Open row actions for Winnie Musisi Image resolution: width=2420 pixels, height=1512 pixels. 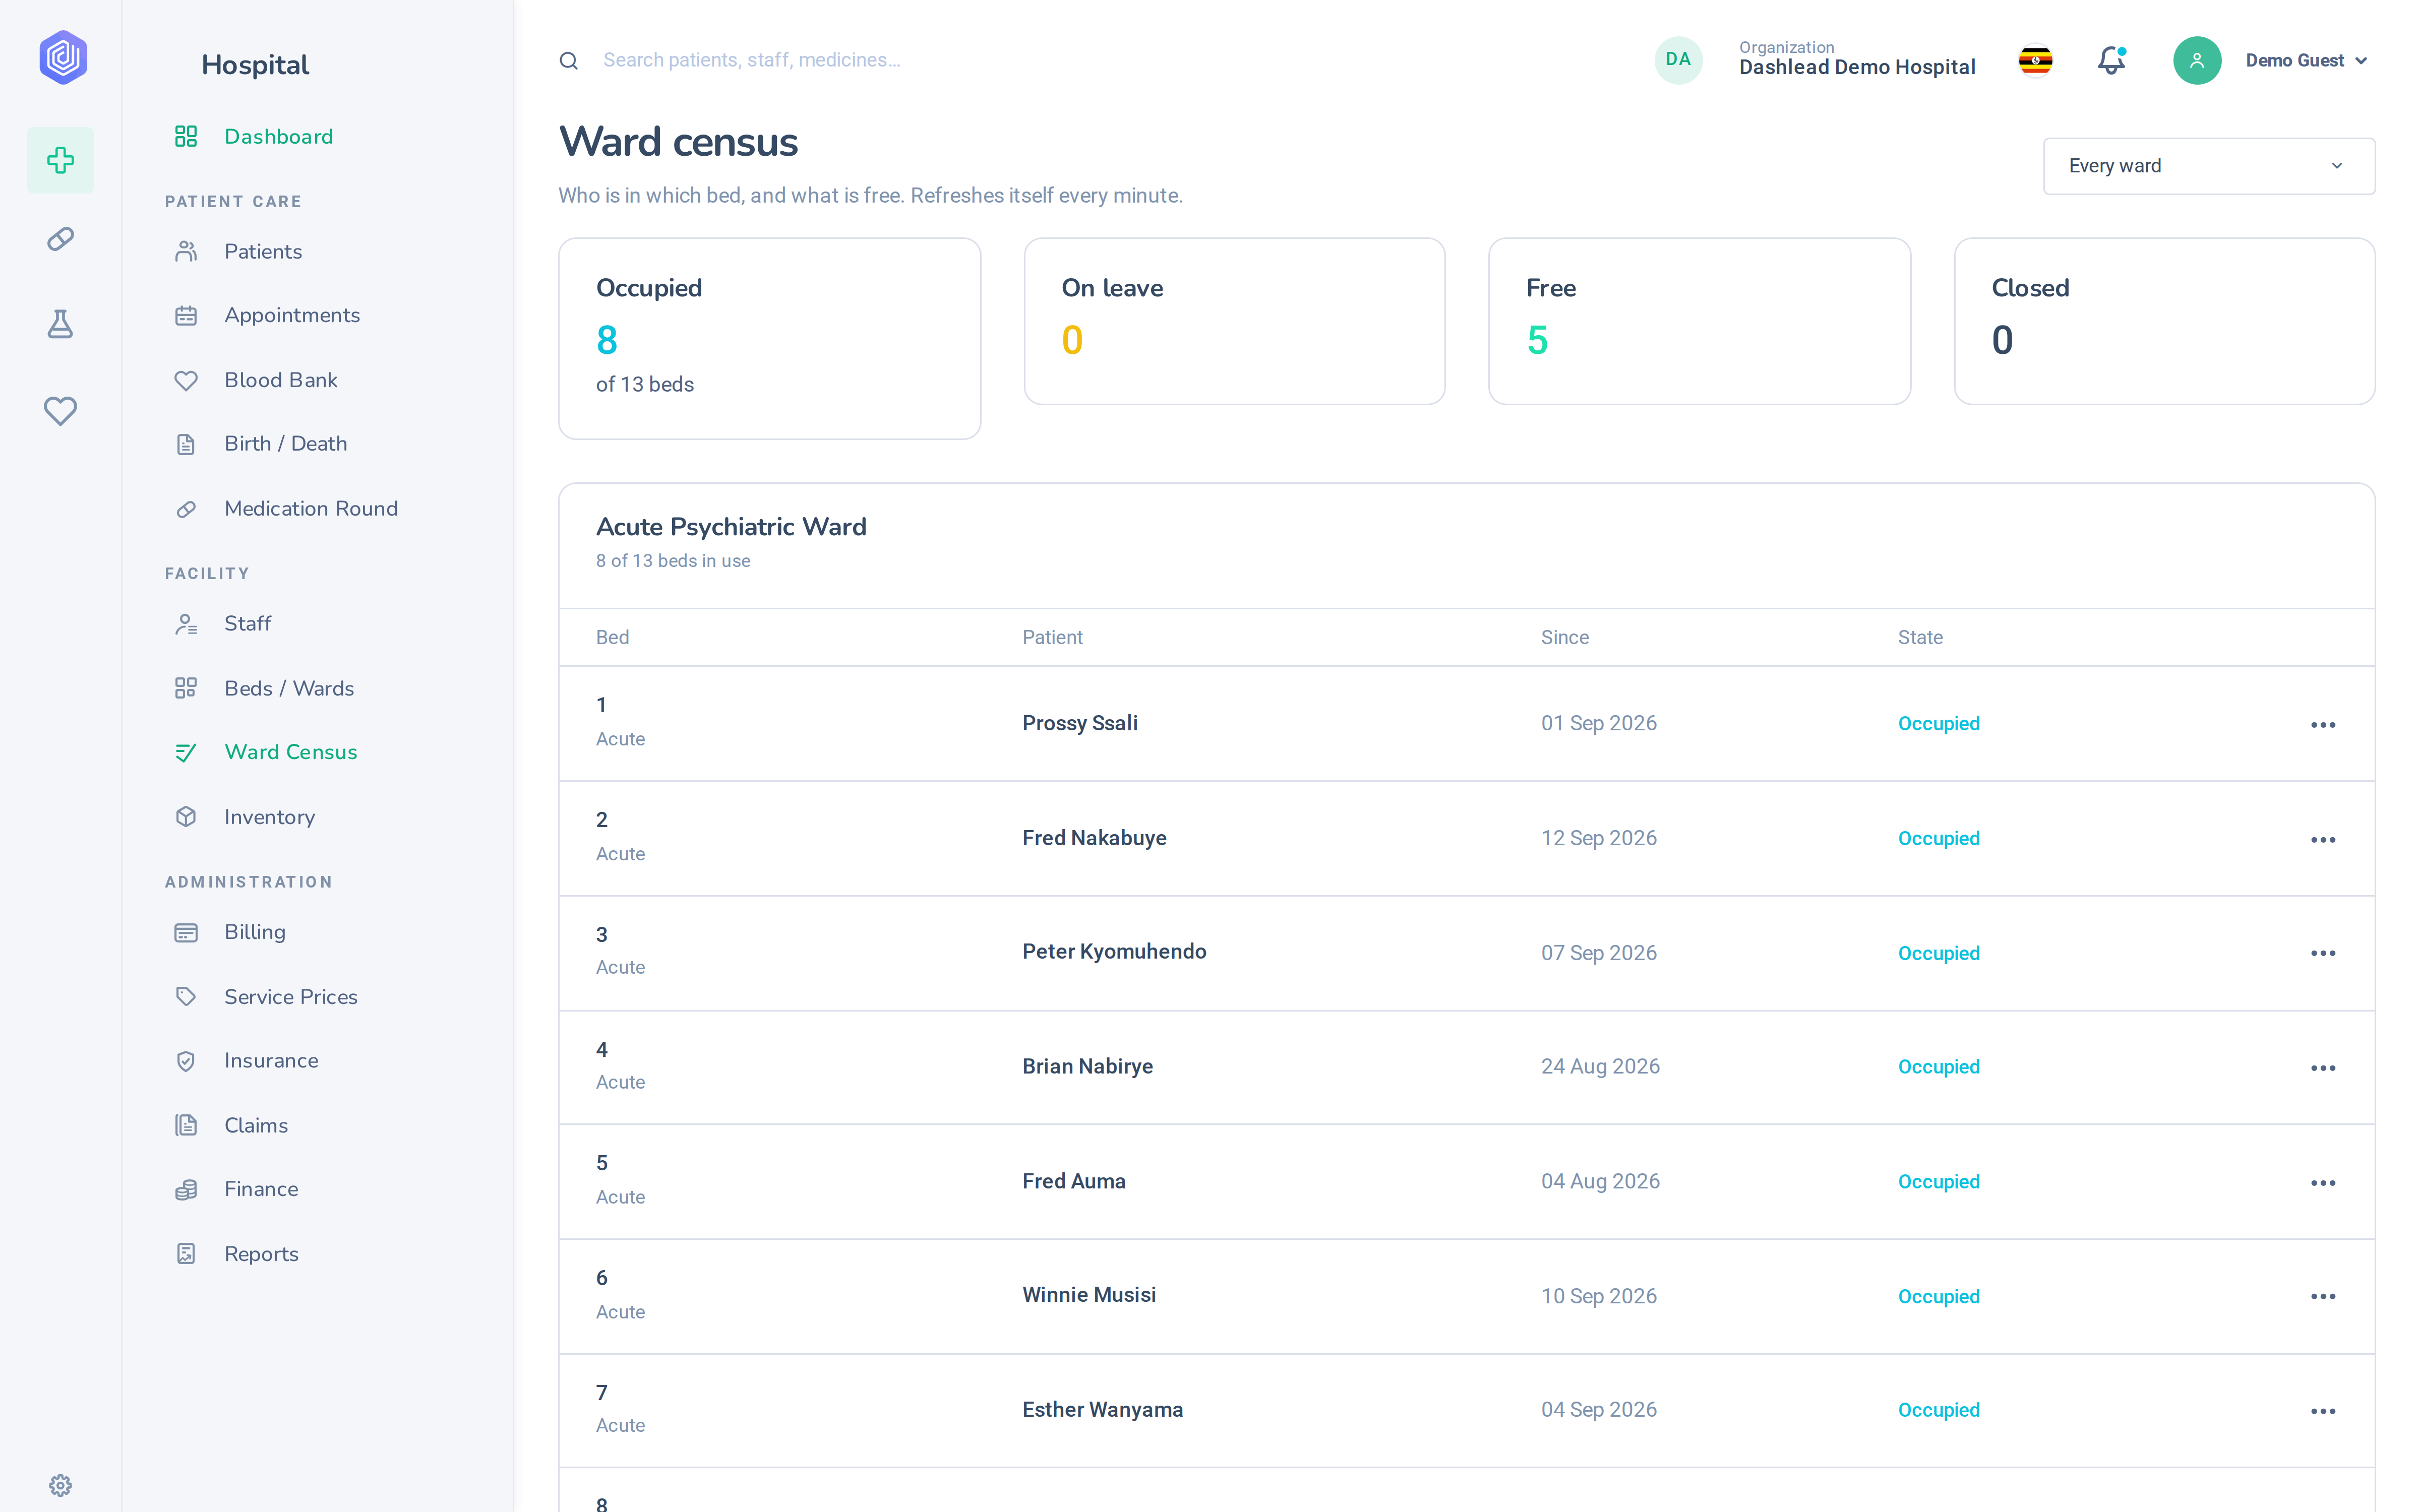coord(2322,1296)
